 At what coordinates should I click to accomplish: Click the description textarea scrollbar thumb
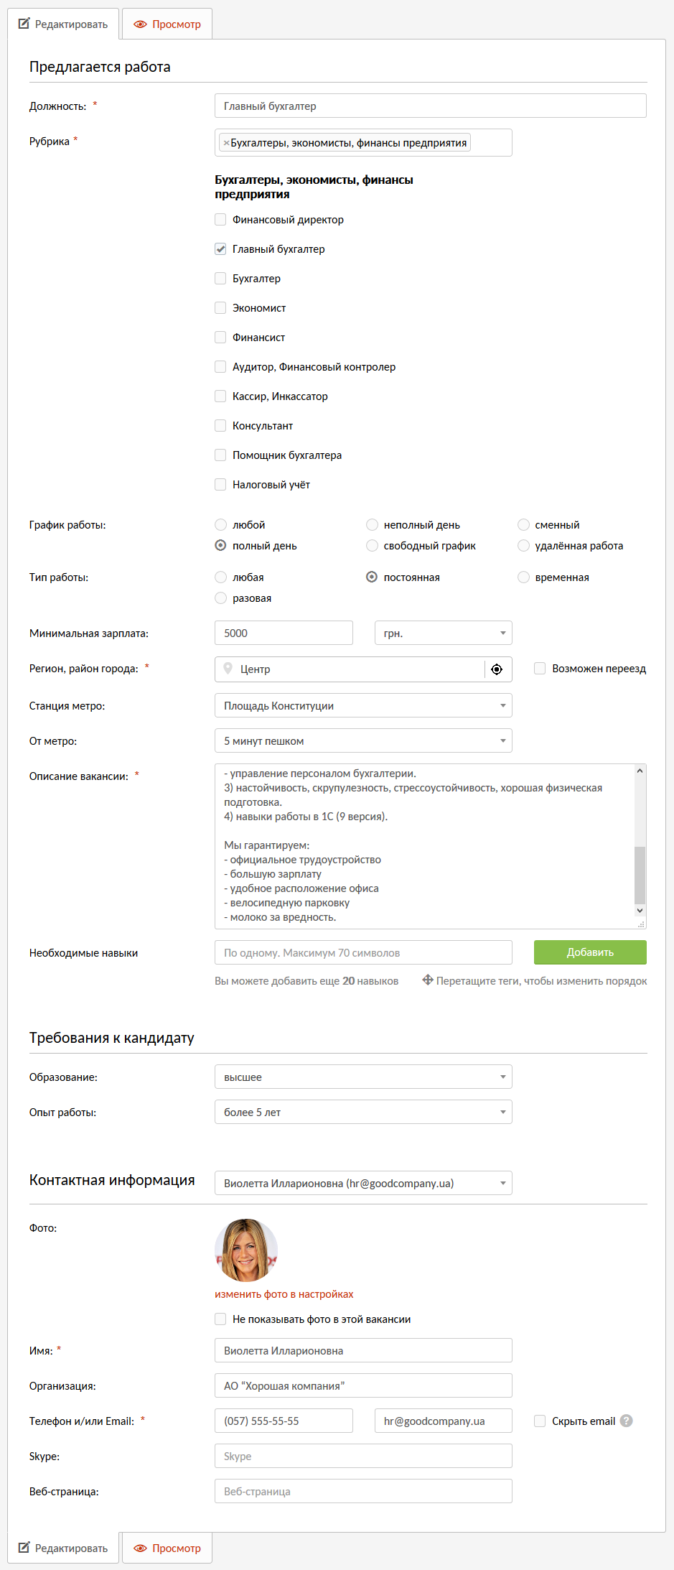pos(640,875)
